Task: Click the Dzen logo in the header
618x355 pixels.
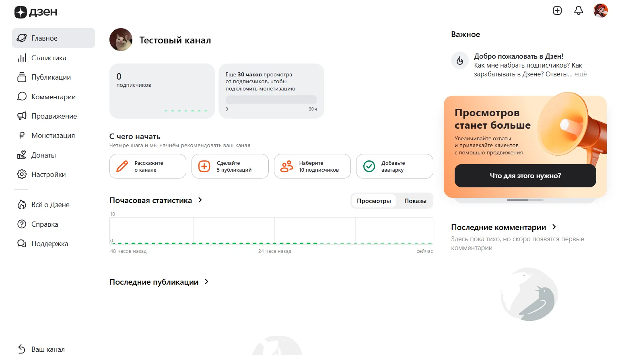Action: pyautogui.click(x=36, y=12)
